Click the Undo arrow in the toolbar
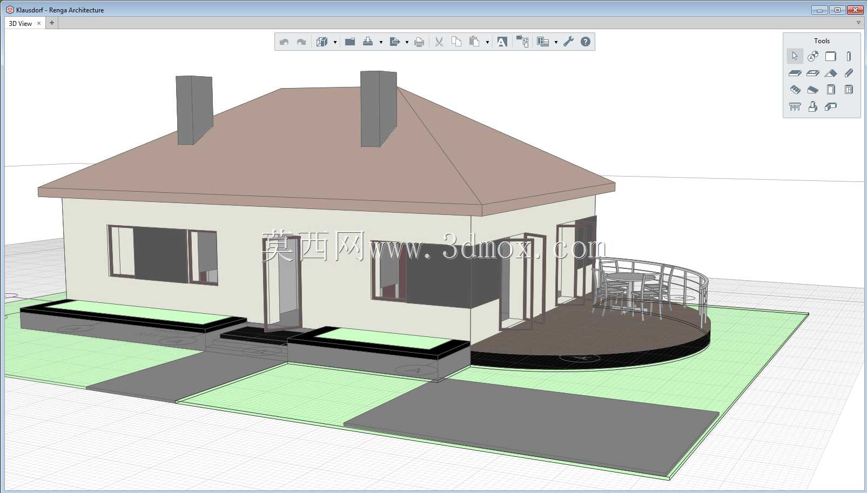This screenshot has height=493, width=867. click(x=284, y=42)
